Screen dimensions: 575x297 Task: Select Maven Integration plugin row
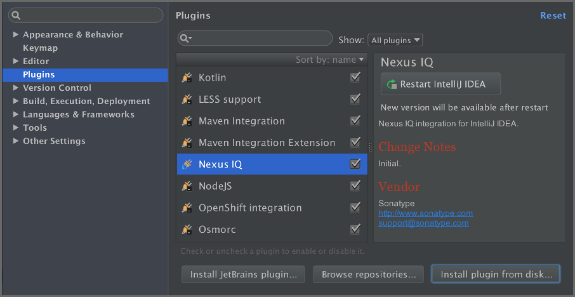(x=272, y=121)
